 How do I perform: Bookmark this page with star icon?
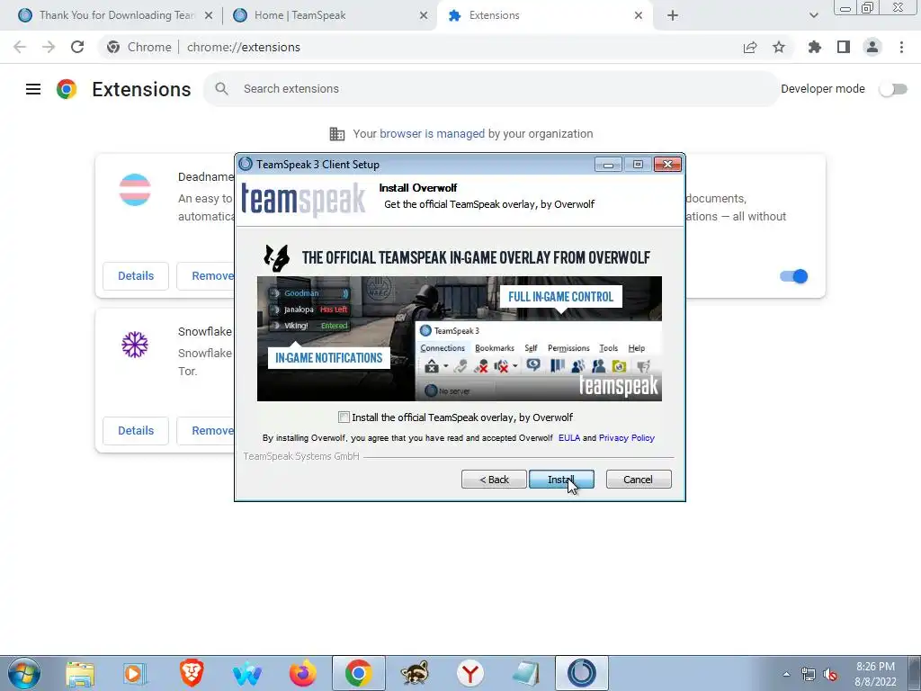779,47
